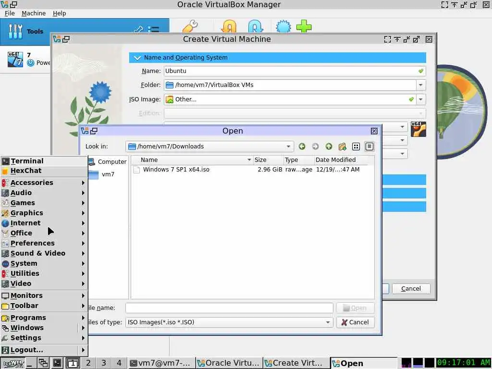The height and width of the screenshot is (369, 492).
Task: Click the window list taskbar icon
Action: [x=43, y=363]
